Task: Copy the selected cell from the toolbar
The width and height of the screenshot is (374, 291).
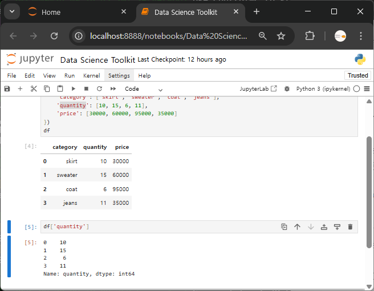Action: click(47, 89)
